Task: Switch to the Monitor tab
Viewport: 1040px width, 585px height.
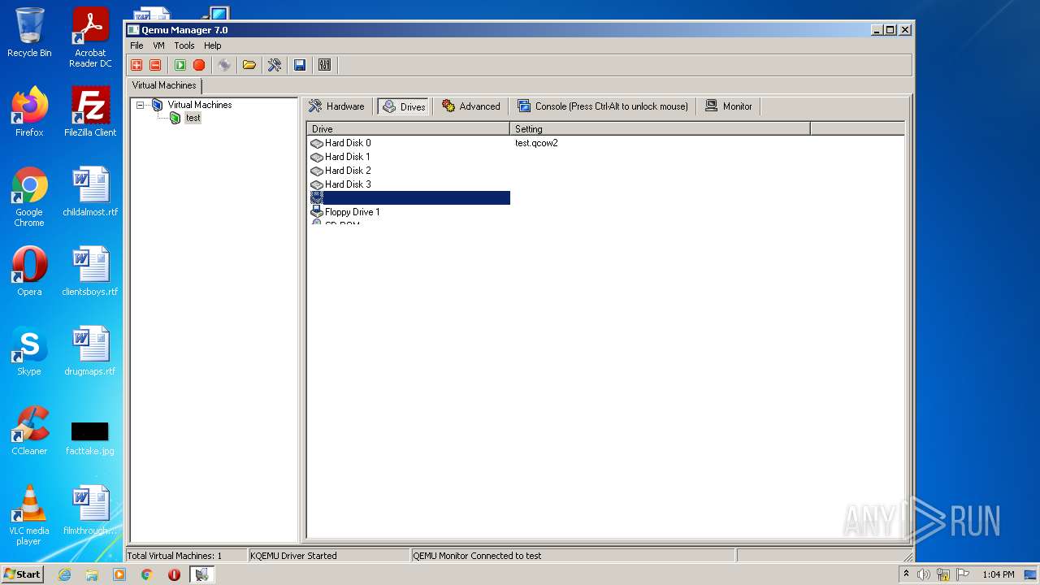Action: pyautogui.click(x=729, y=106)
